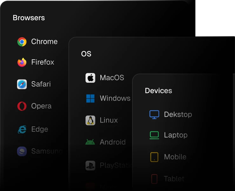Image resolution: width=235 pixels, height=191 pixels.
Task: Select the blue desktop monitor icon
Action: [154, 115]
